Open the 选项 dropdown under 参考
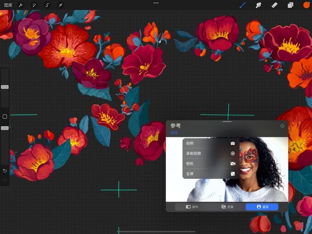This screenshot has width=312, height=234. [174, 133]
